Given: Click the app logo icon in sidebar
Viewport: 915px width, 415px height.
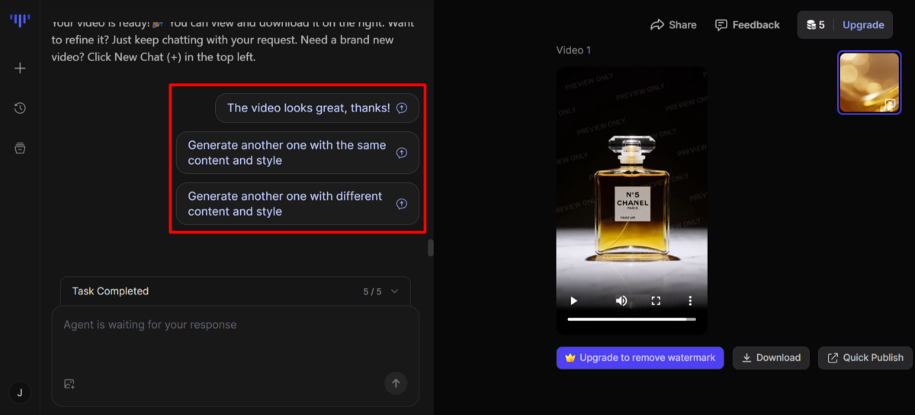Looking at the screenshot, I should click(20, 20).
